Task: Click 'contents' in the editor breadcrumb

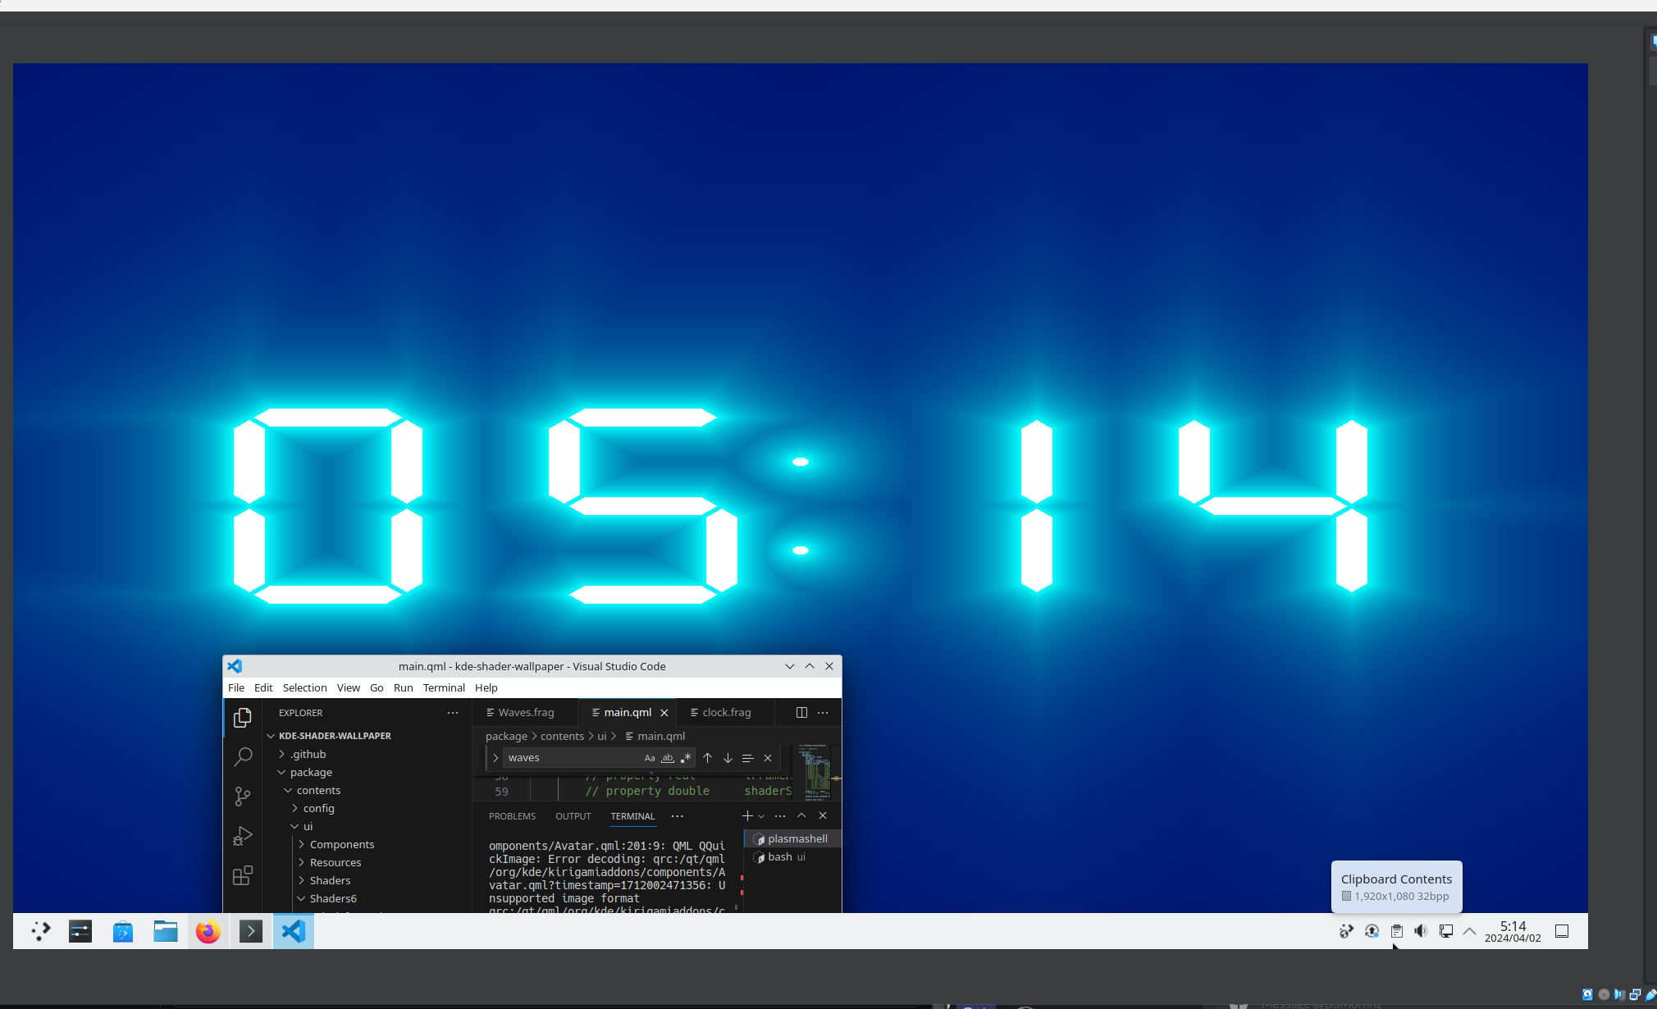Action: point(562,737)
